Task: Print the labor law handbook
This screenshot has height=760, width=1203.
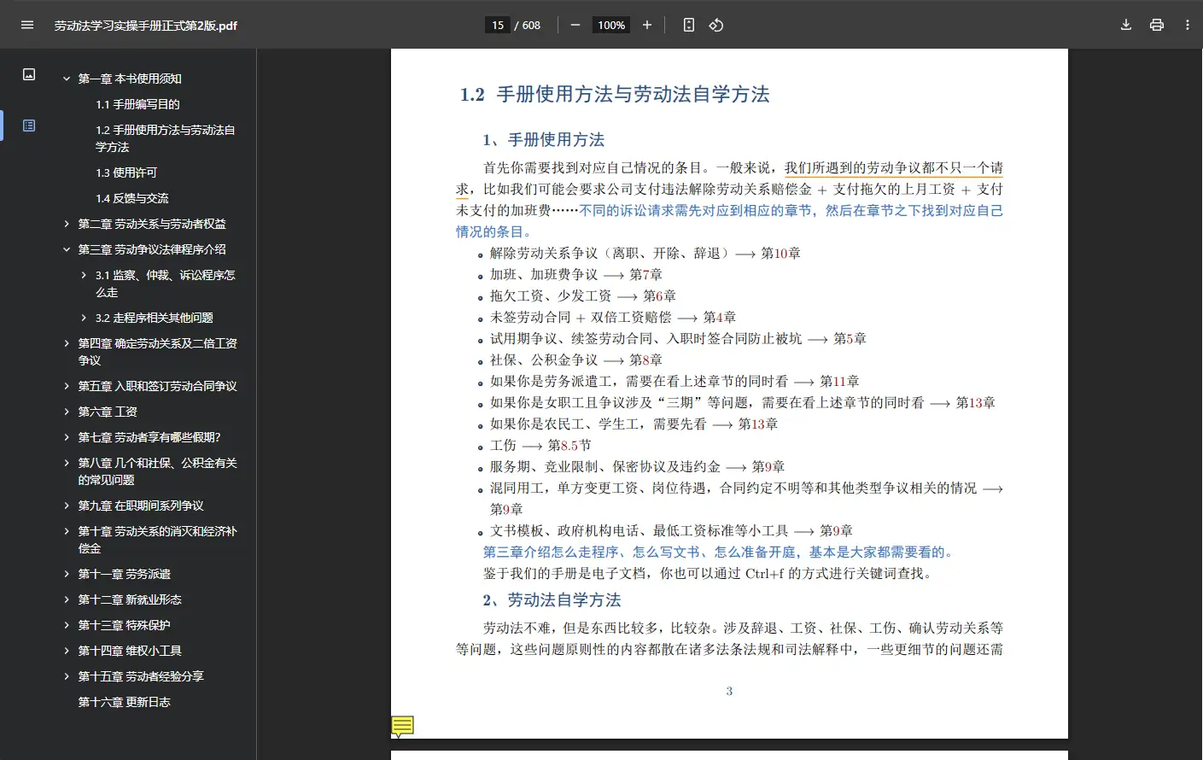Action: 1156,25
